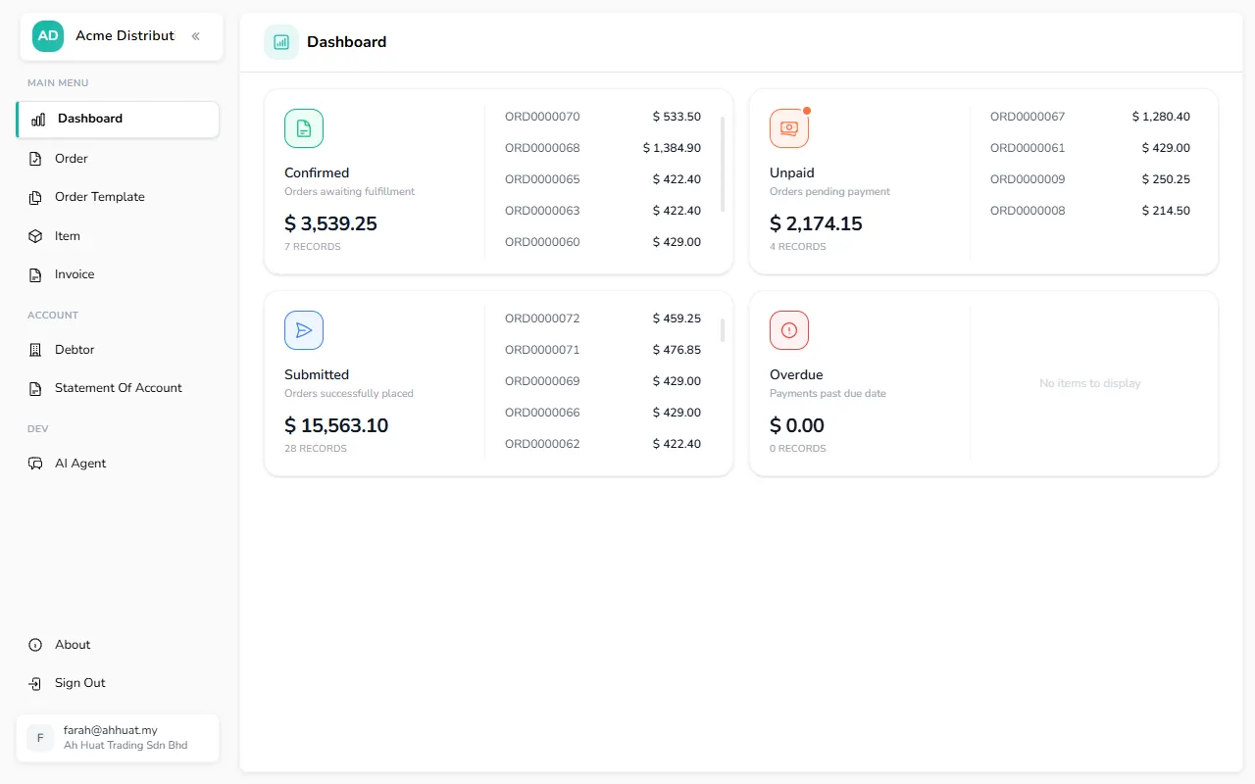Launch the AI Agent page

pos(118,464)
